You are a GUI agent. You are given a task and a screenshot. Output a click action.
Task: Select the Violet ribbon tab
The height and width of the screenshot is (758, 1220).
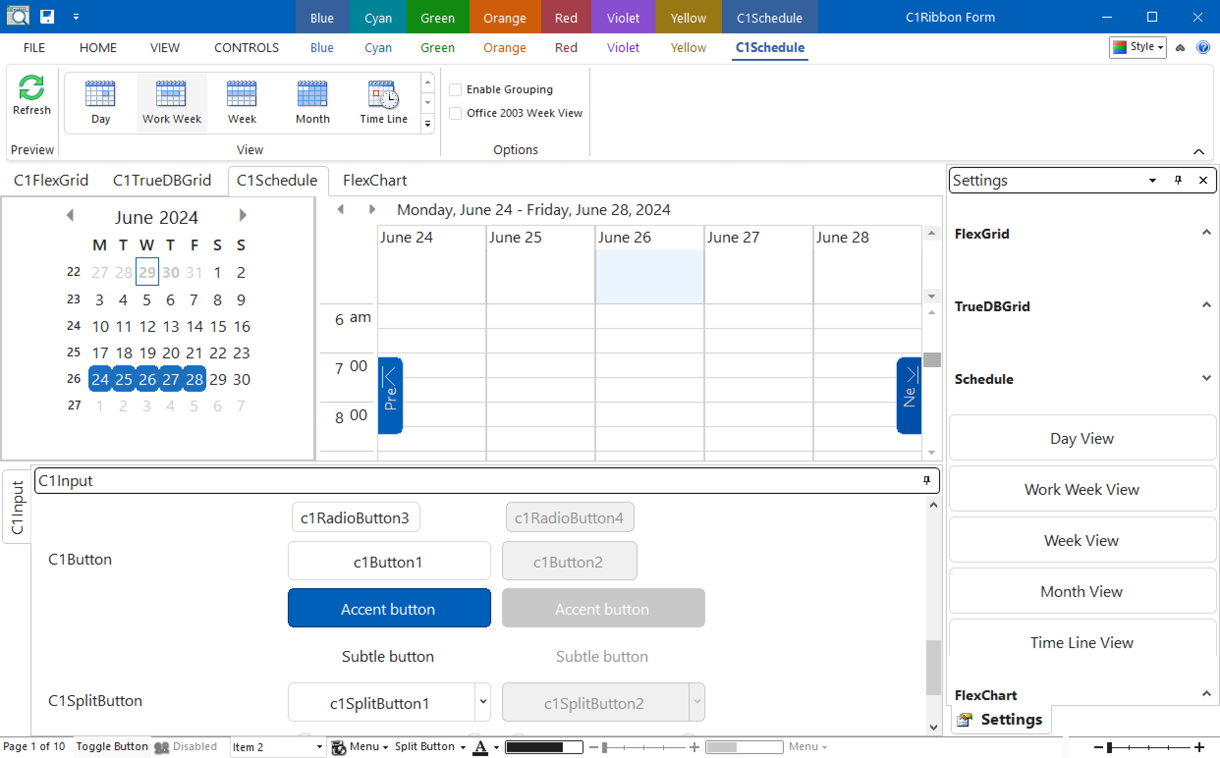(x=623, y=48)
